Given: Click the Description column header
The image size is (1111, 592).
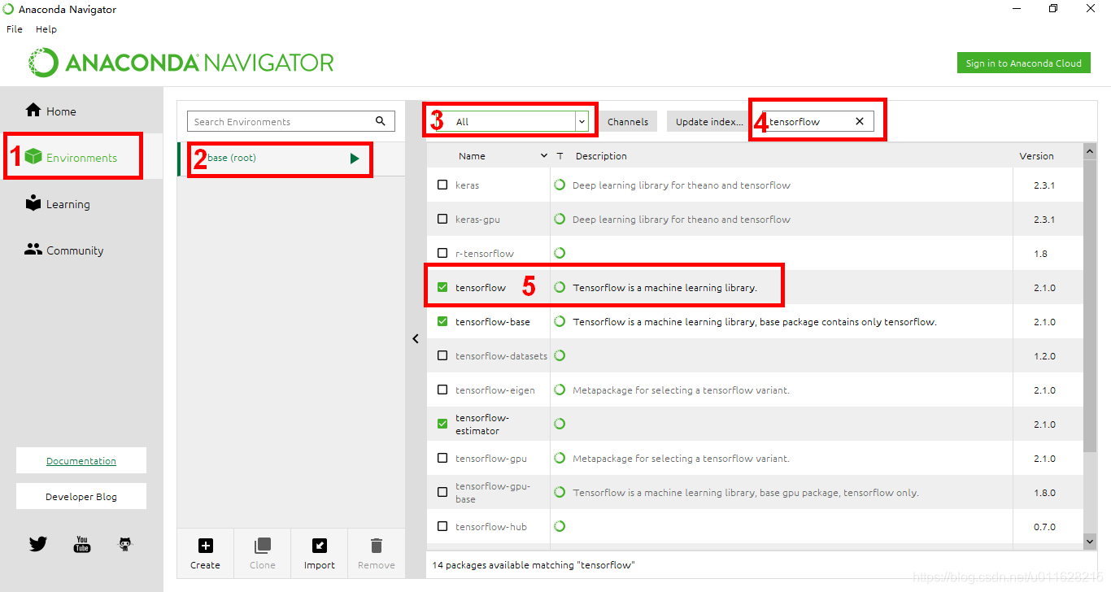Looking at the screenshot, I should tap(601, 155).
